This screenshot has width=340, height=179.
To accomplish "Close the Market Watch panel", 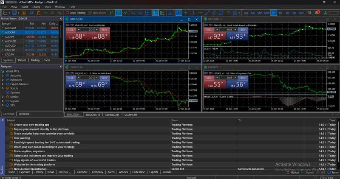I will coord(61,19).
